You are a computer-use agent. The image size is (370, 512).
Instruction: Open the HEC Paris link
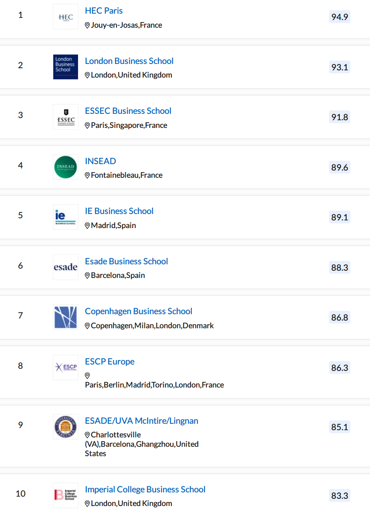coord(104,11)
